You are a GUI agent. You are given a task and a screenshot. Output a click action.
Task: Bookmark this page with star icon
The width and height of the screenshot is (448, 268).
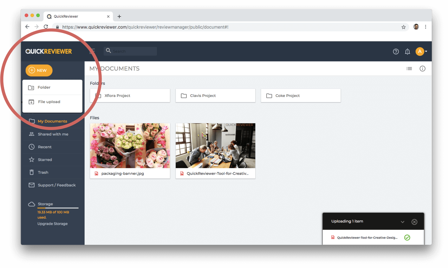coord(404,27)
